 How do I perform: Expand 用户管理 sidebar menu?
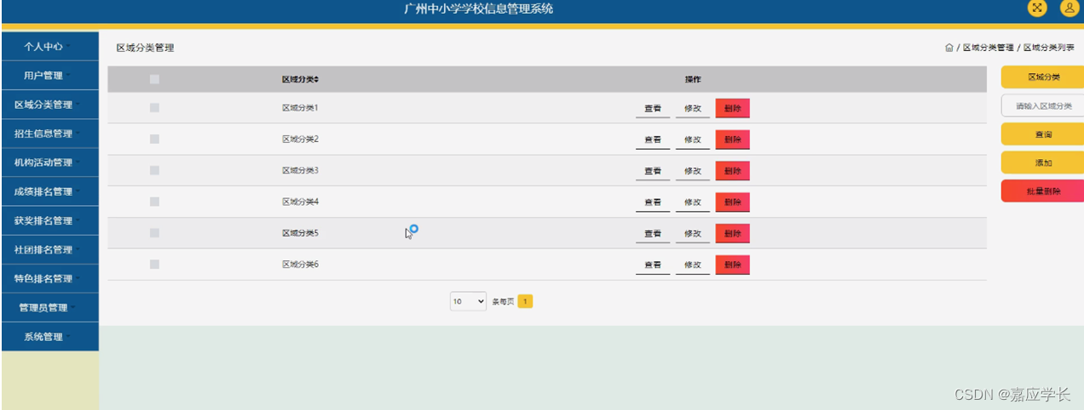[49, 76]
